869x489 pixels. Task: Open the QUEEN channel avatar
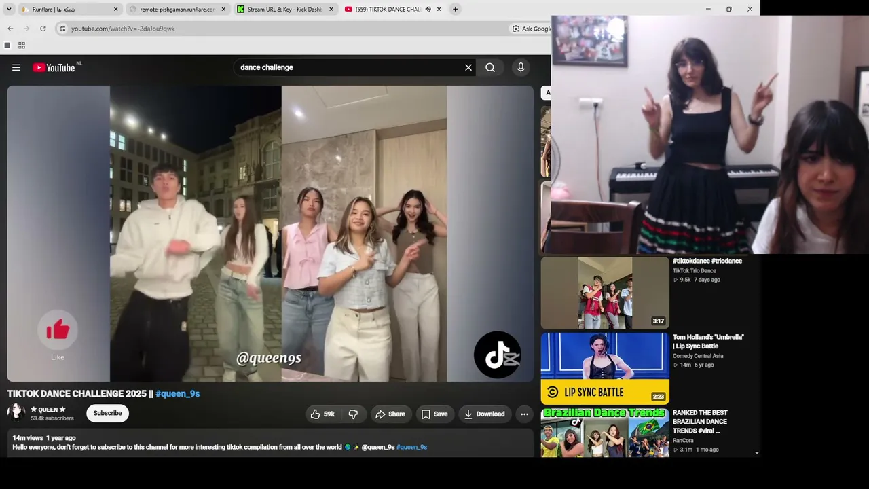coord(16,413)
